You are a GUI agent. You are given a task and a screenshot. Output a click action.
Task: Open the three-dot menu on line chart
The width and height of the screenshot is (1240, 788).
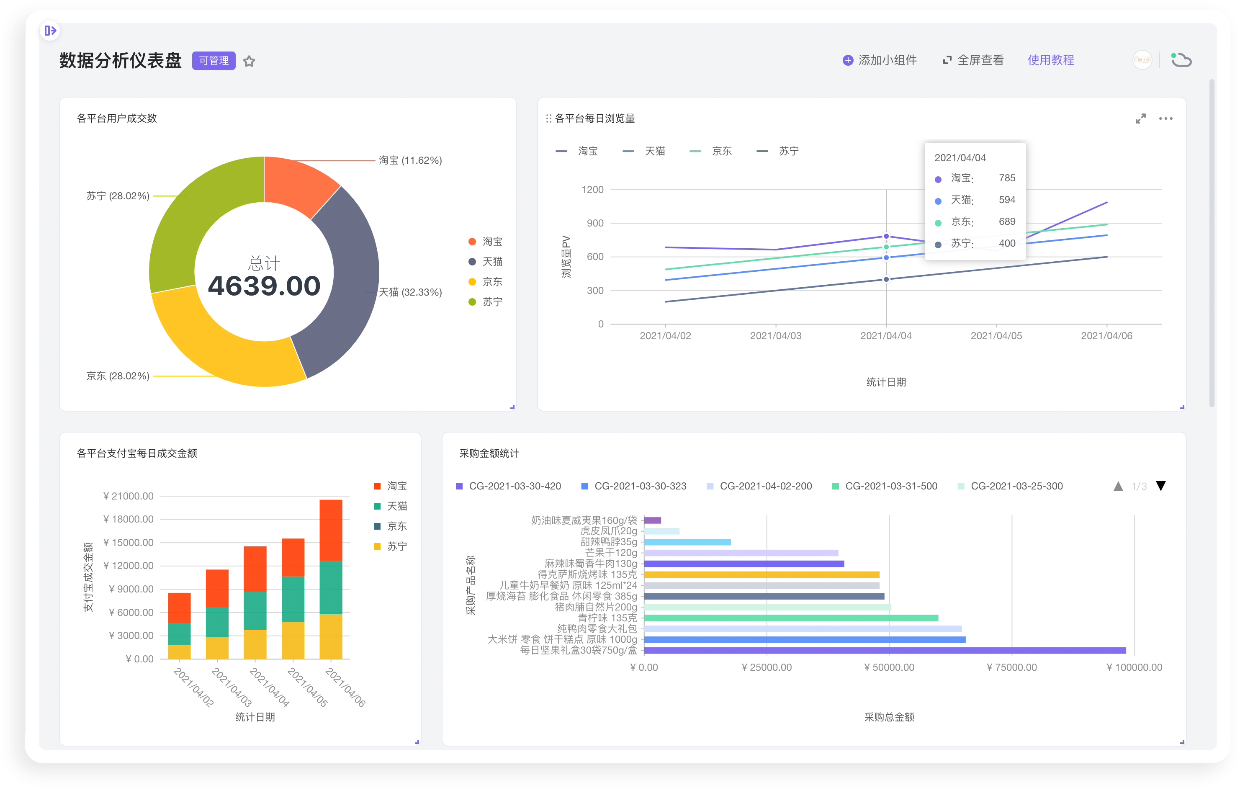click(1165, 118)
